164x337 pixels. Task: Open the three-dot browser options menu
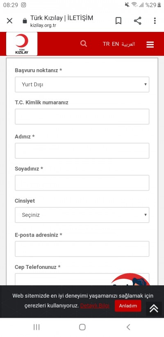click(155, 21)
